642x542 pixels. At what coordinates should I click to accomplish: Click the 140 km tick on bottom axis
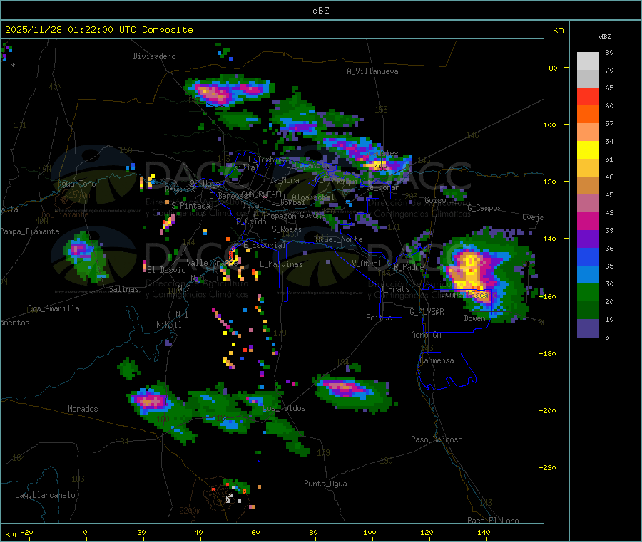[x=484, y=532]
